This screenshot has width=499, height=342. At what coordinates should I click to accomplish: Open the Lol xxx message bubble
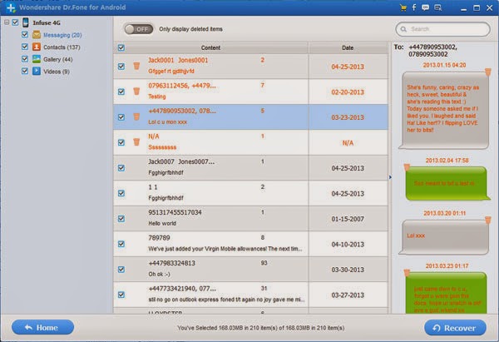click(x=444, y=237)
